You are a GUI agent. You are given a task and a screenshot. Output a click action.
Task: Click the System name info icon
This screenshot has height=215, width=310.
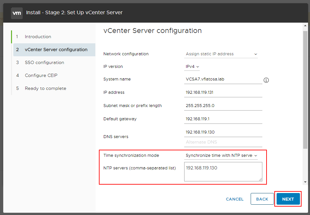click(x=266, y=80)
